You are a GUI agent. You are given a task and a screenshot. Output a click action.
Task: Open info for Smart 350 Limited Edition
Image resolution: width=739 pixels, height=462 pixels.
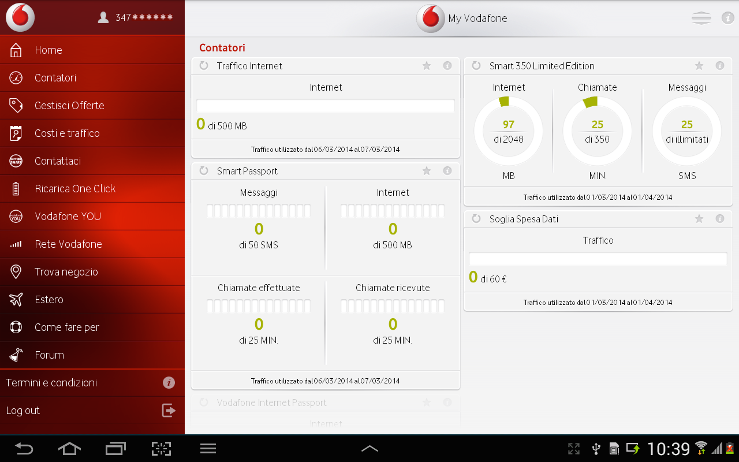[x=720, y=66]
